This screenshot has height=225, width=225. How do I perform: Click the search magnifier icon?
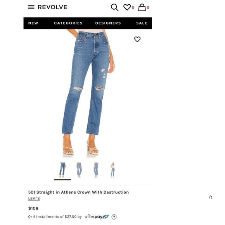tap(114, 7)
